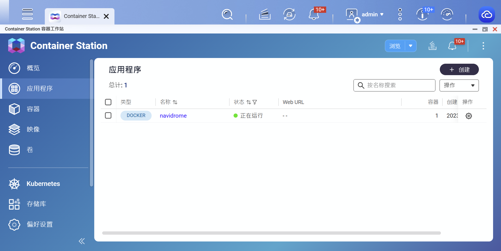Image resolution: width=501 pixels, height=251 pixels.
Task: Click the horizontal scrollbar under the table
Action: pyautogui.click(x=272, y=233)
